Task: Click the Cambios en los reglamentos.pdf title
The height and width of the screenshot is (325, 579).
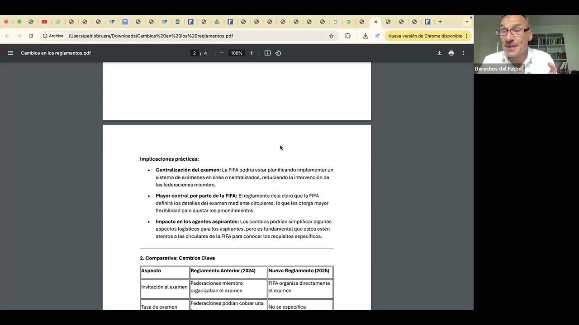Action: (56, 53)
